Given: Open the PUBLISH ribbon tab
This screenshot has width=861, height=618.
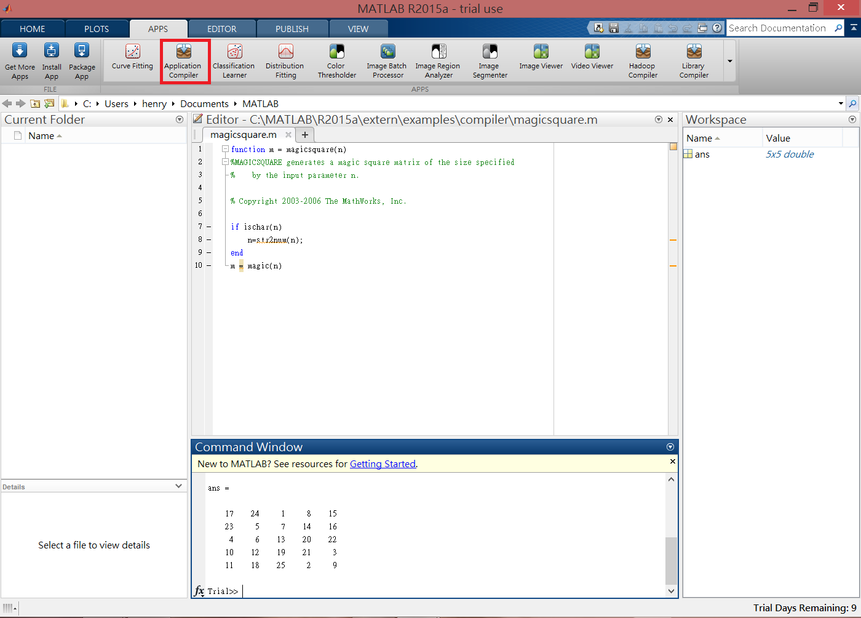Looking at the screenshot, I should click(292, 28).
